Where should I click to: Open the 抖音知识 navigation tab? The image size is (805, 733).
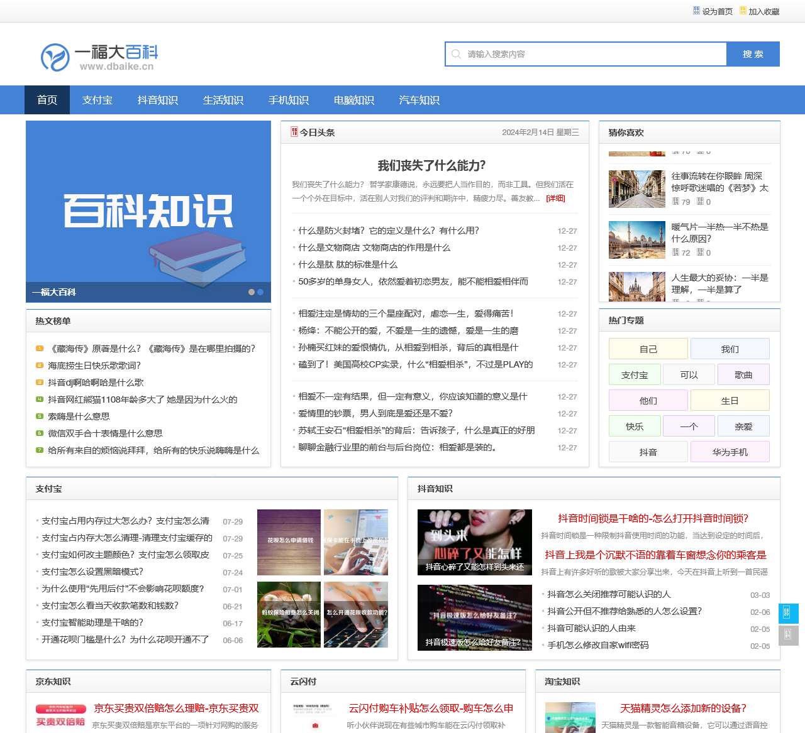tap(158, 100)
